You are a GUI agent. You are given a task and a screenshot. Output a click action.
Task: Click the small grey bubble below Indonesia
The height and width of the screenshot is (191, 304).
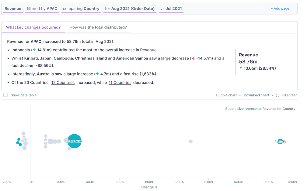click(70, 148)
